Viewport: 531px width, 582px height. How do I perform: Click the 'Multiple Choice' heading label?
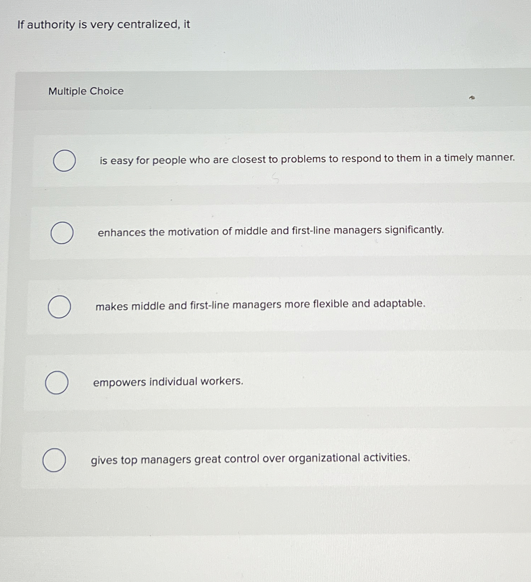point(86,91)
